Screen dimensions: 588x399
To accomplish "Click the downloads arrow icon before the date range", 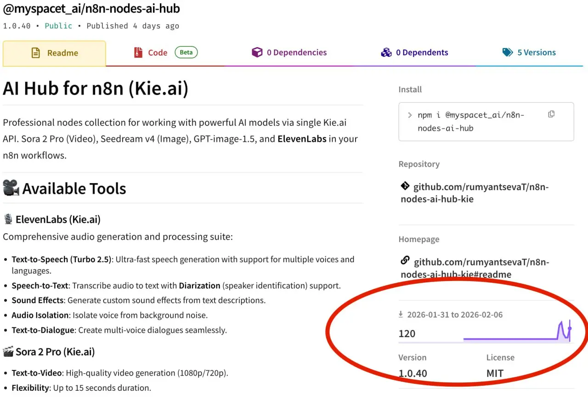I will [x=401, y=314].
